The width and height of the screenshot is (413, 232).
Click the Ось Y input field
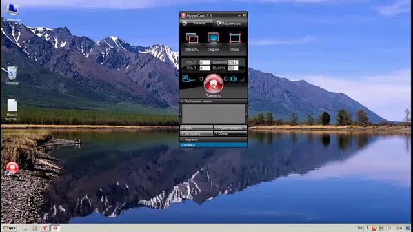pyautogui.click(x=205, y=68)
